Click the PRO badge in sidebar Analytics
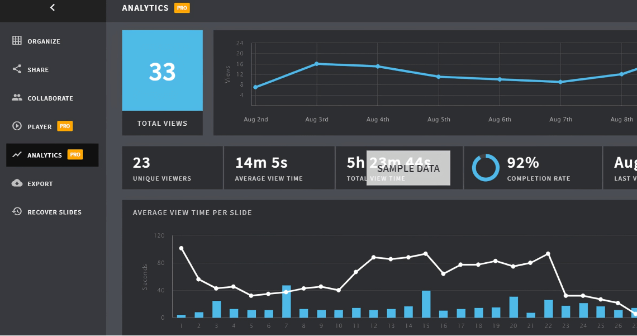The width and height of the screenshot is (637, 336). [x=75, y=155]
